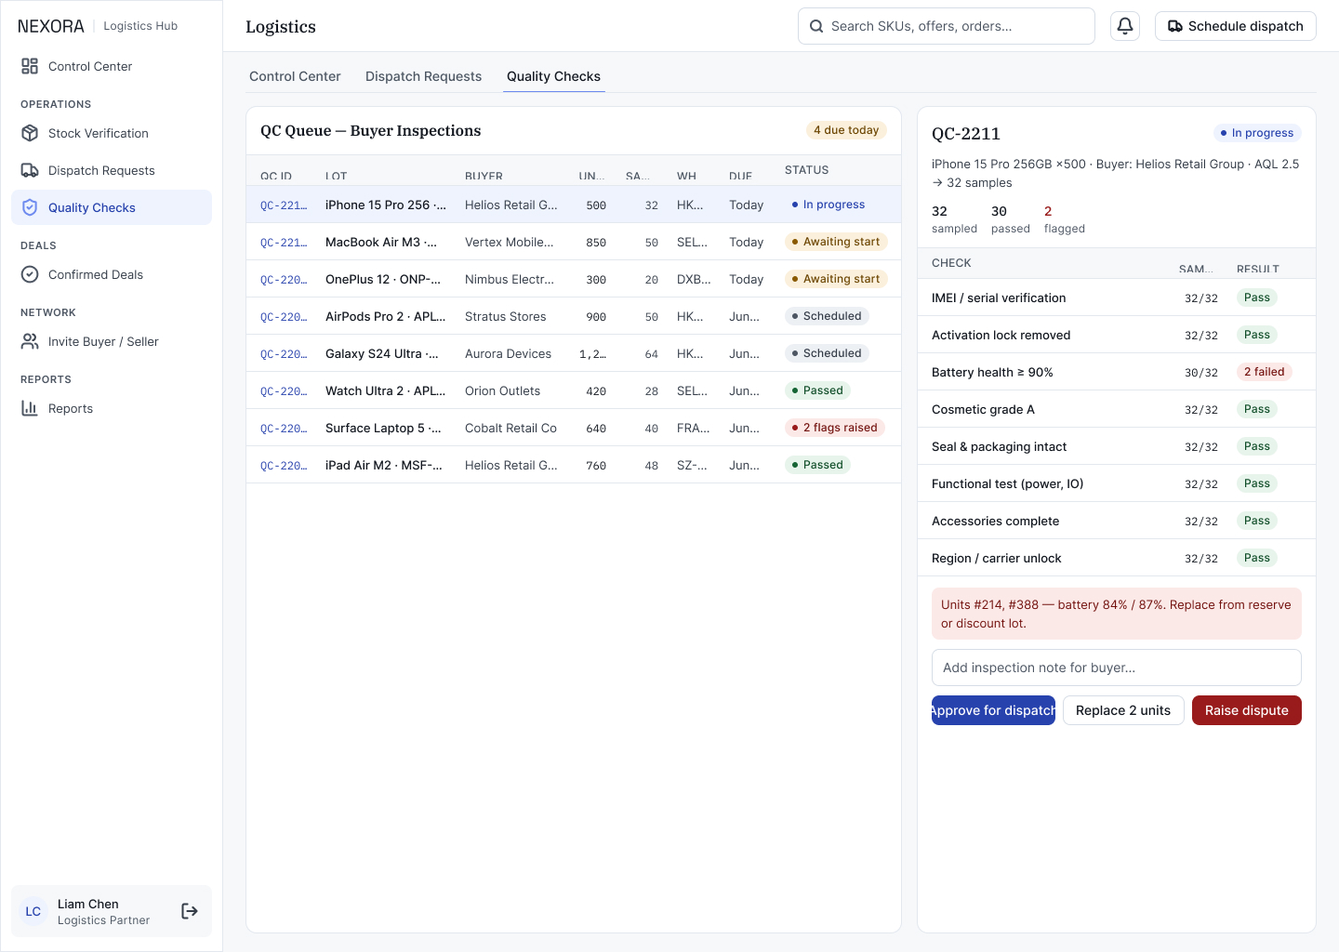Click buyer Stratus Stores in the queue

point(506,317)
